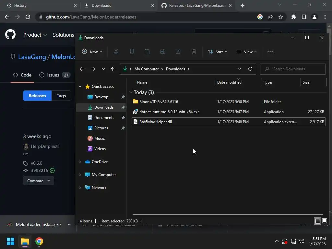Open the Compare dropdown on GitHub
The height and width of the screenshot is (249, 332).
point(39,181)
